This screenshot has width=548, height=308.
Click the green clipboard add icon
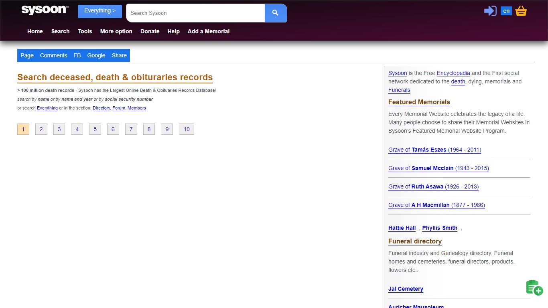(534, 288)
